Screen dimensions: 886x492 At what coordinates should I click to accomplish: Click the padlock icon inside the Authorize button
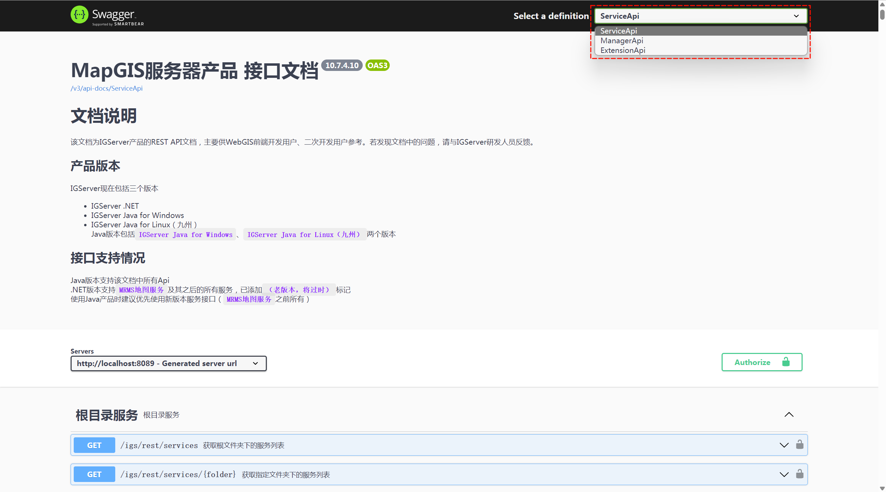pyautogui.click(x=785, y=362)
